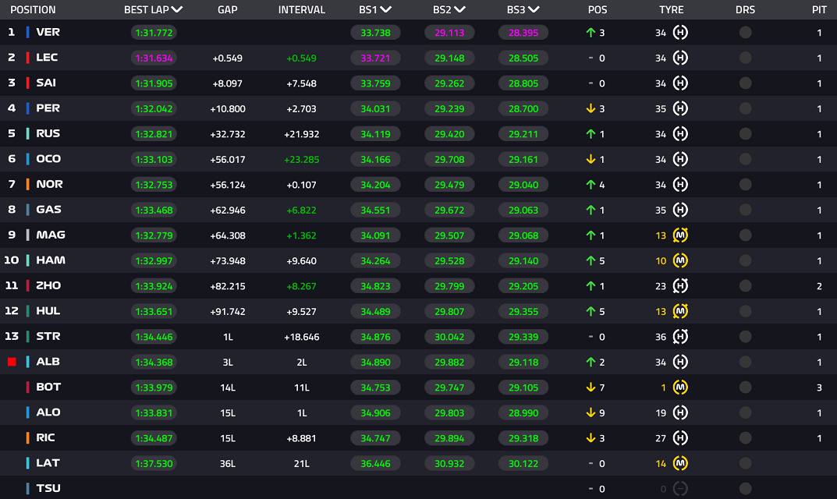Viewport: 837px width, 499px height.
Task: Click the red square beside ALB
Action: click(x=12, y=362)
